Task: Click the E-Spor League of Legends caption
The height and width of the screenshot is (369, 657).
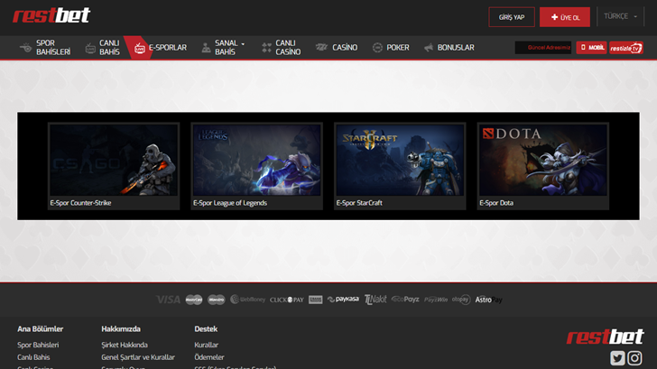Action: pyautogui.click(x=230, y=203)
